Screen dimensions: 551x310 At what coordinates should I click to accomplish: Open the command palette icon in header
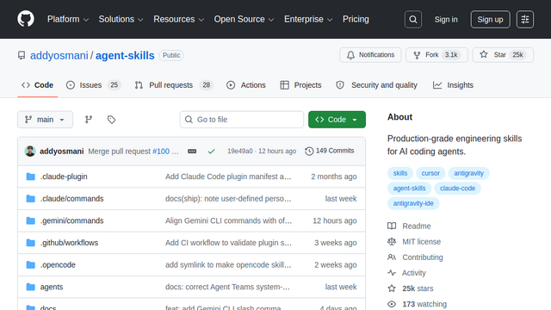click(525, 19)
